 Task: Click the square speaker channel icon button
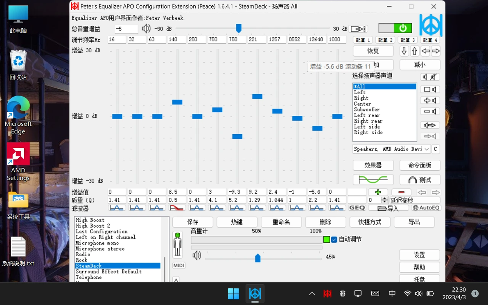430,90
